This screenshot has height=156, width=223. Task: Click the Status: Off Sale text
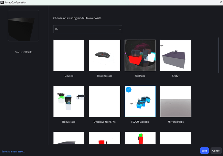(x=24, y=52)
